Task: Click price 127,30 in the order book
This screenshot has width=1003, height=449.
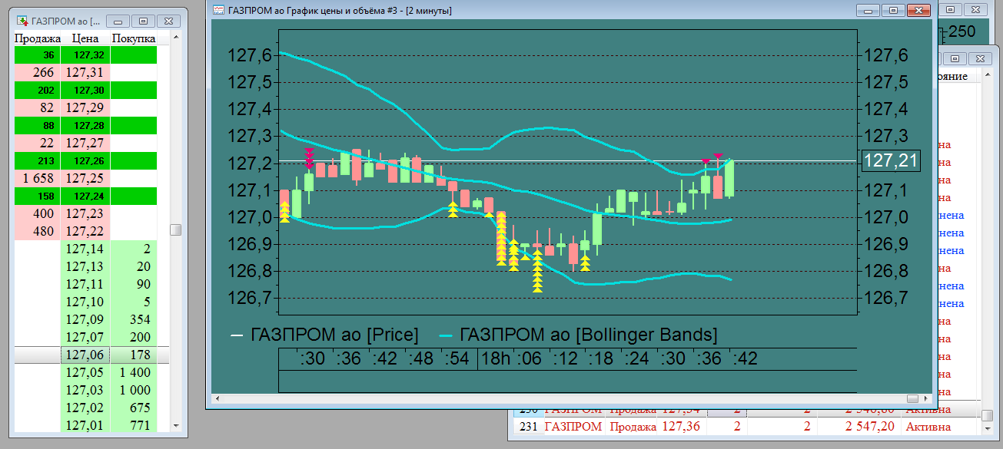Action: (85, 90)
